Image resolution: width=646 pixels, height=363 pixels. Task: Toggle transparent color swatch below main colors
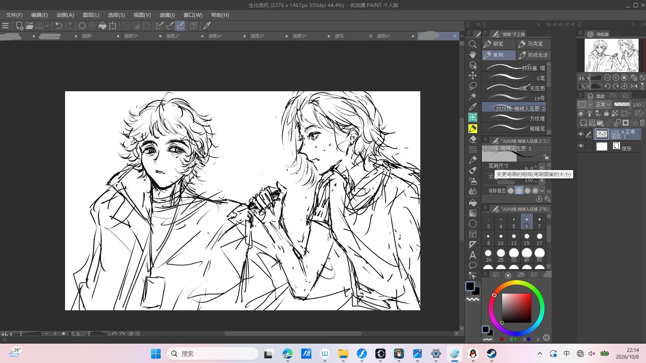(x=473, y=299)
